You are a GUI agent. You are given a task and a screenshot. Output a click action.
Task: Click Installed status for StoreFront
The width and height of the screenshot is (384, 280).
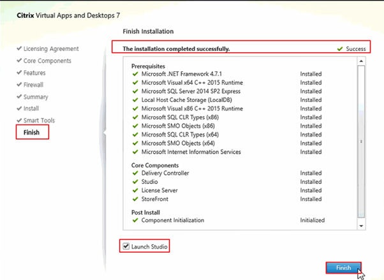coord(311,199)
